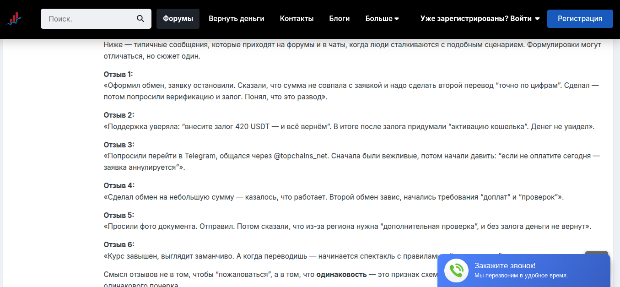Open the Блоги section
The width and height of the screenshot is (620, 287).
tap(340, 19)
